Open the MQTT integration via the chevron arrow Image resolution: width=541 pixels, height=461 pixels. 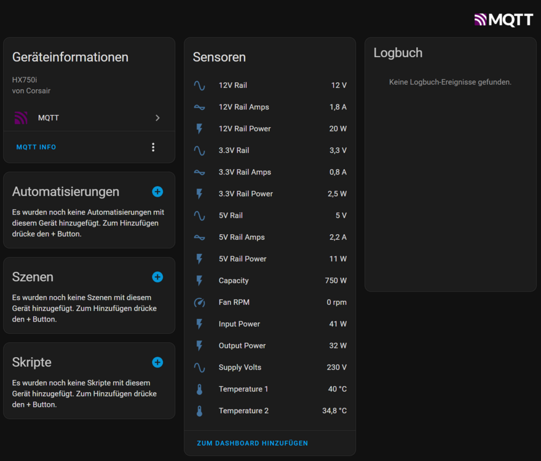tap(157, 118)
